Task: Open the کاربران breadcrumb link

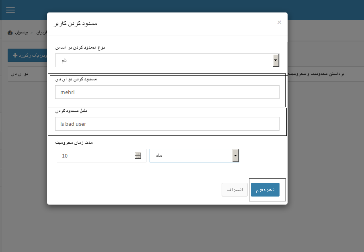Action: 41,33
